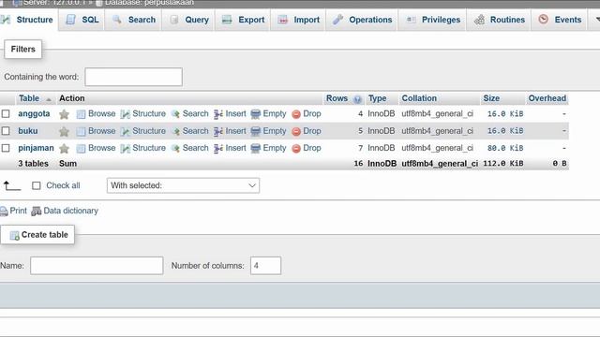Tick the anggota table checkbox
Screen dimensions: 600x337
coord(6,114)
